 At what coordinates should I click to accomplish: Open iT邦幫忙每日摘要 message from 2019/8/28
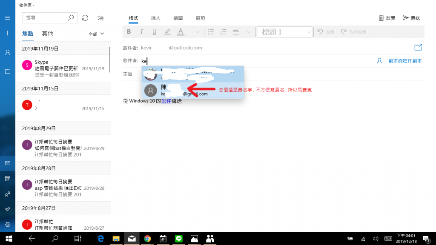coord(63,188)
